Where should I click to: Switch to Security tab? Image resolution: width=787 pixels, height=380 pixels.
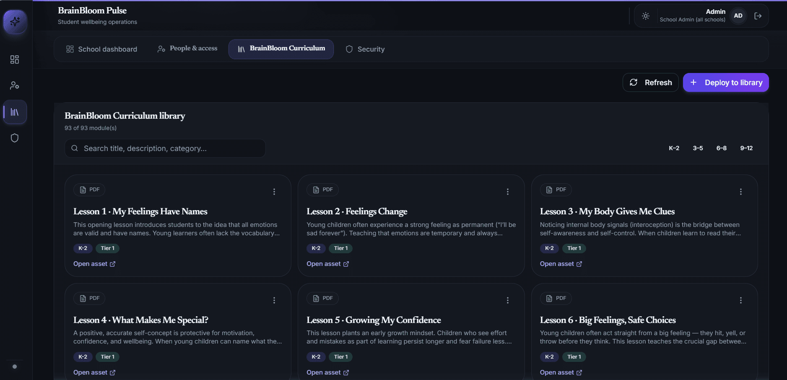(365, 49)
